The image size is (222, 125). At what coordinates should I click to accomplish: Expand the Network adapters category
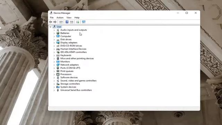54,65
